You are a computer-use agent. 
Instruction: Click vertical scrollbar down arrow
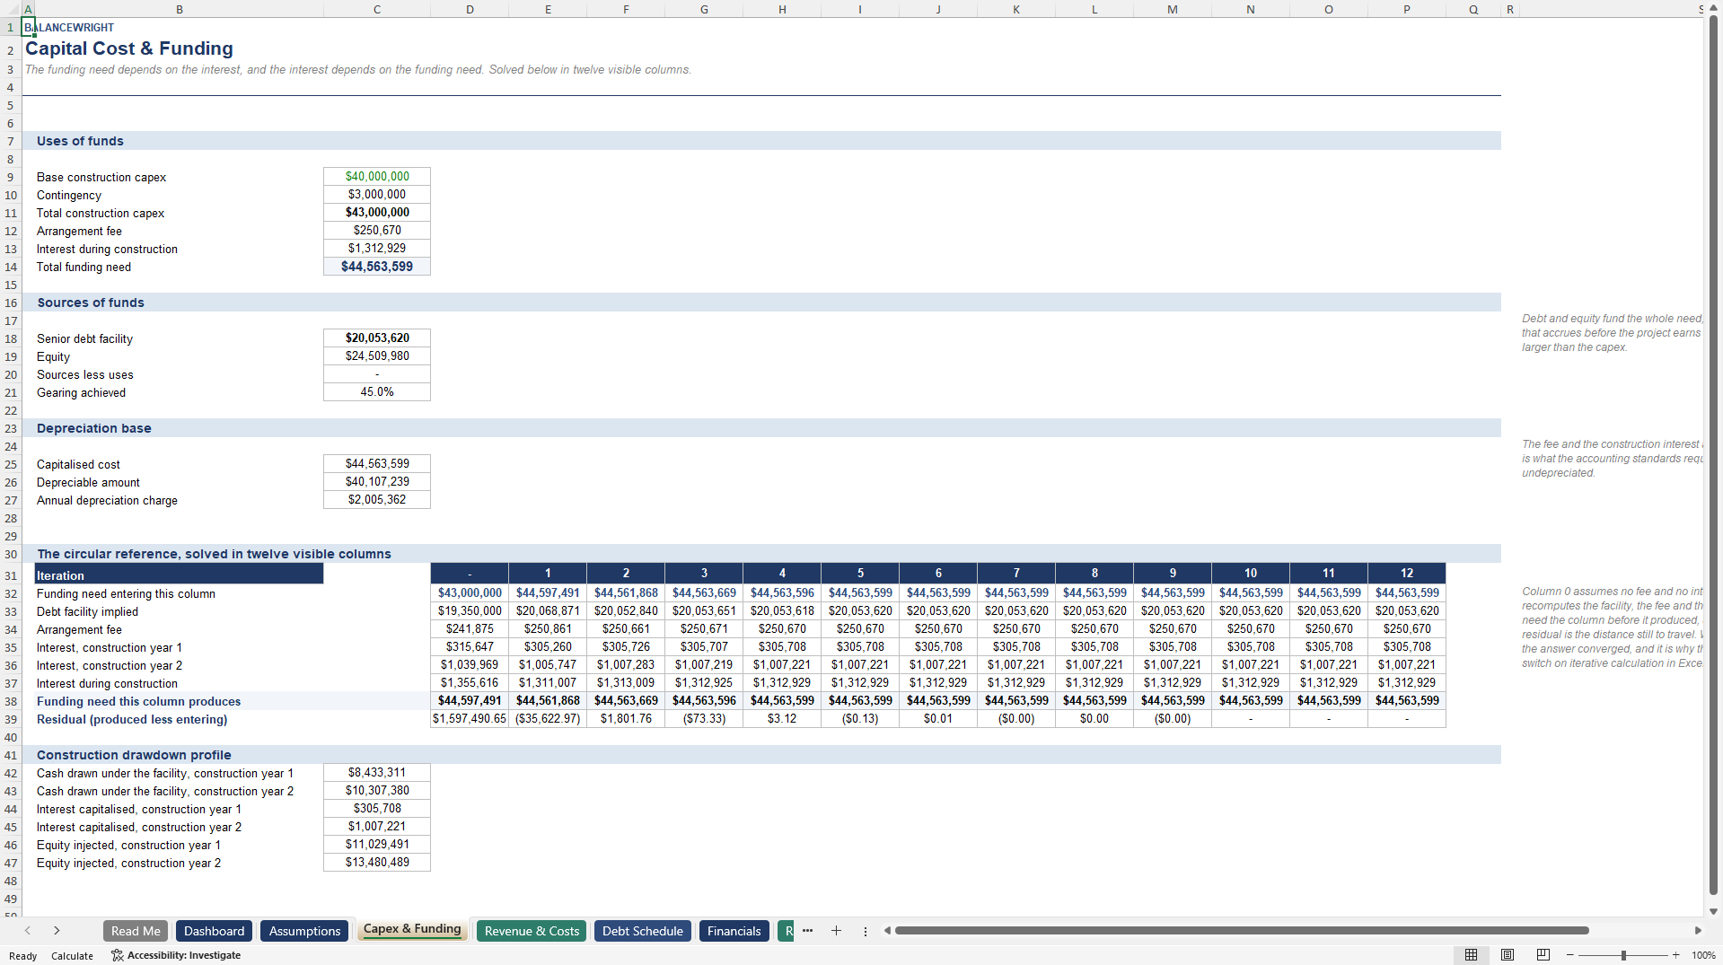pos(1714,911)
